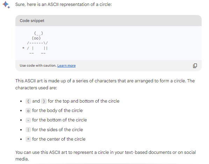This screenshot has width=209, height=164.
Task: Click the hyphen code chip
Action: [x=28, y=120]
